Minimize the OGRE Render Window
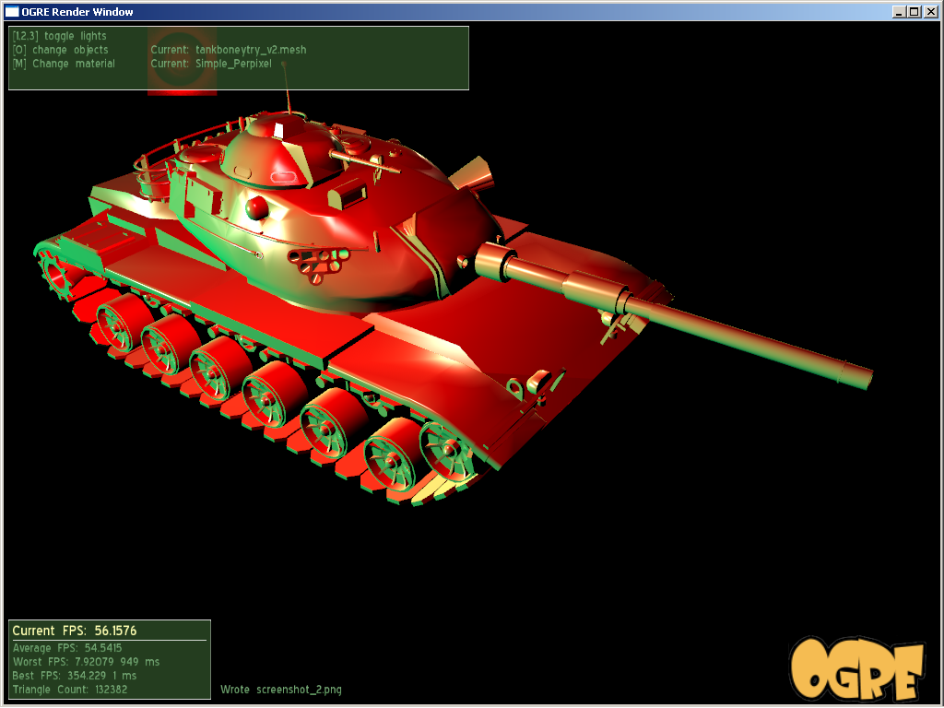The height and width of the screenshot is (708, 944). tap(900, 11)
